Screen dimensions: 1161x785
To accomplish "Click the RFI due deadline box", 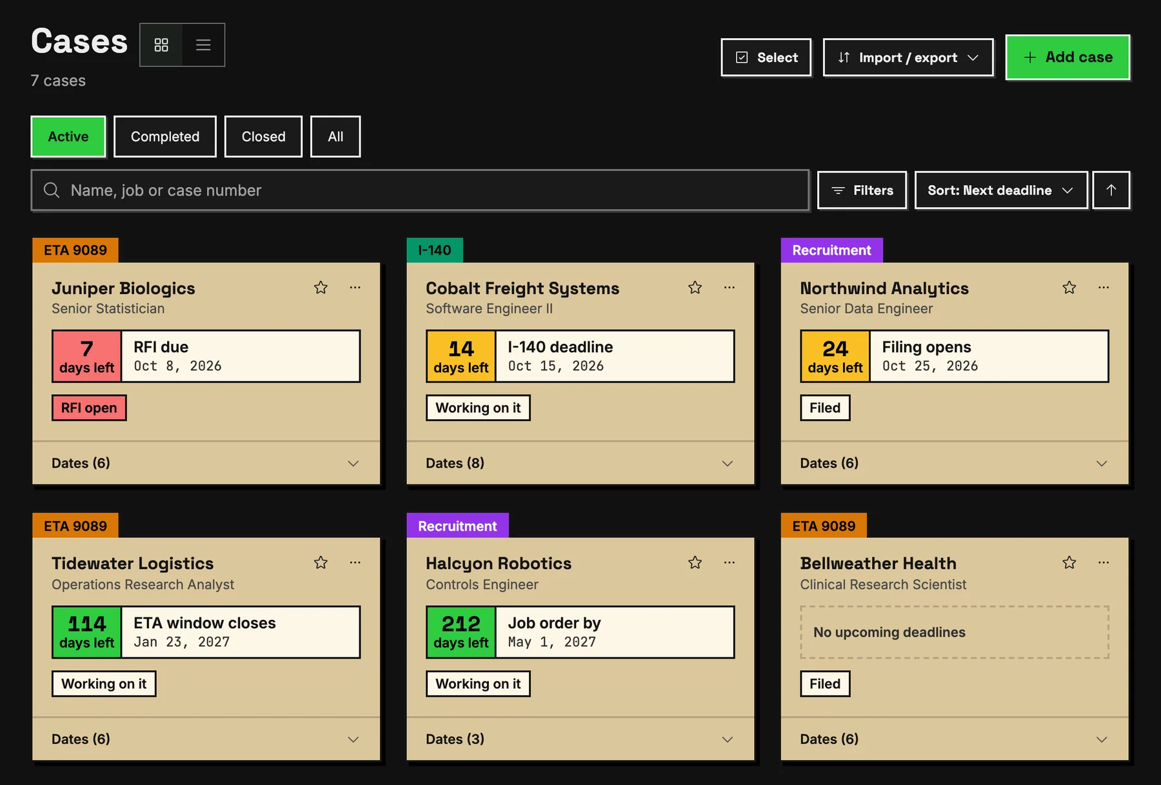I will (206, 356).
